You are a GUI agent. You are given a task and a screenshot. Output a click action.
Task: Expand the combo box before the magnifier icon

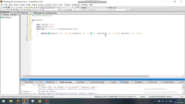(x=125, y=10)
